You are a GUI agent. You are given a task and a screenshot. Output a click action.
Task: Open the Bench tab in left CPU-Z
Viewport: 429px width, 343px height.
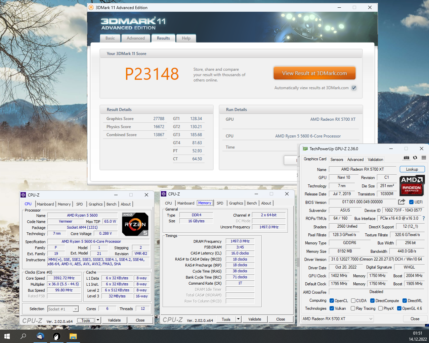112,204
